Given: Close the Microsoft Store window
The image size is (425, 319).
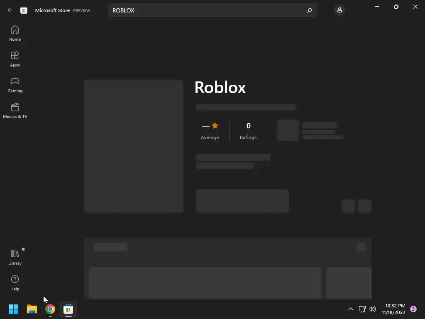Looking at the screenshot, I should click(415, 7).
